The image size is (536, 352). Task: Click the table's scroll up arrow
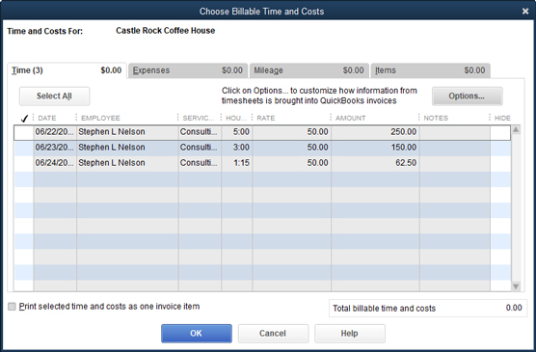[516, 129]
